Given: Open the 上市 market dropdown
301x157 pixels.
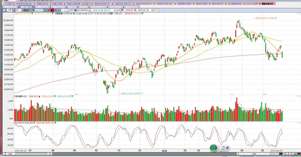Looking at the screenshot, I should click(x=14, y=10).
